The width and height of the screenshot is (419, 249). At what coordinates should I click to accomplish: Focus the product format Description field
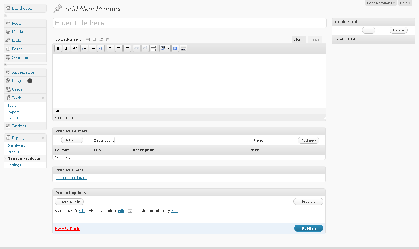tap(162, 140)
